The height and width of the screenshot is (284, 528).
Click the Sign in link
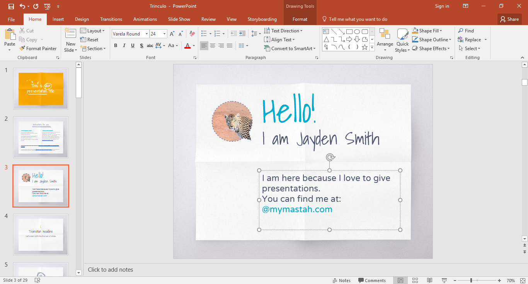442,6
